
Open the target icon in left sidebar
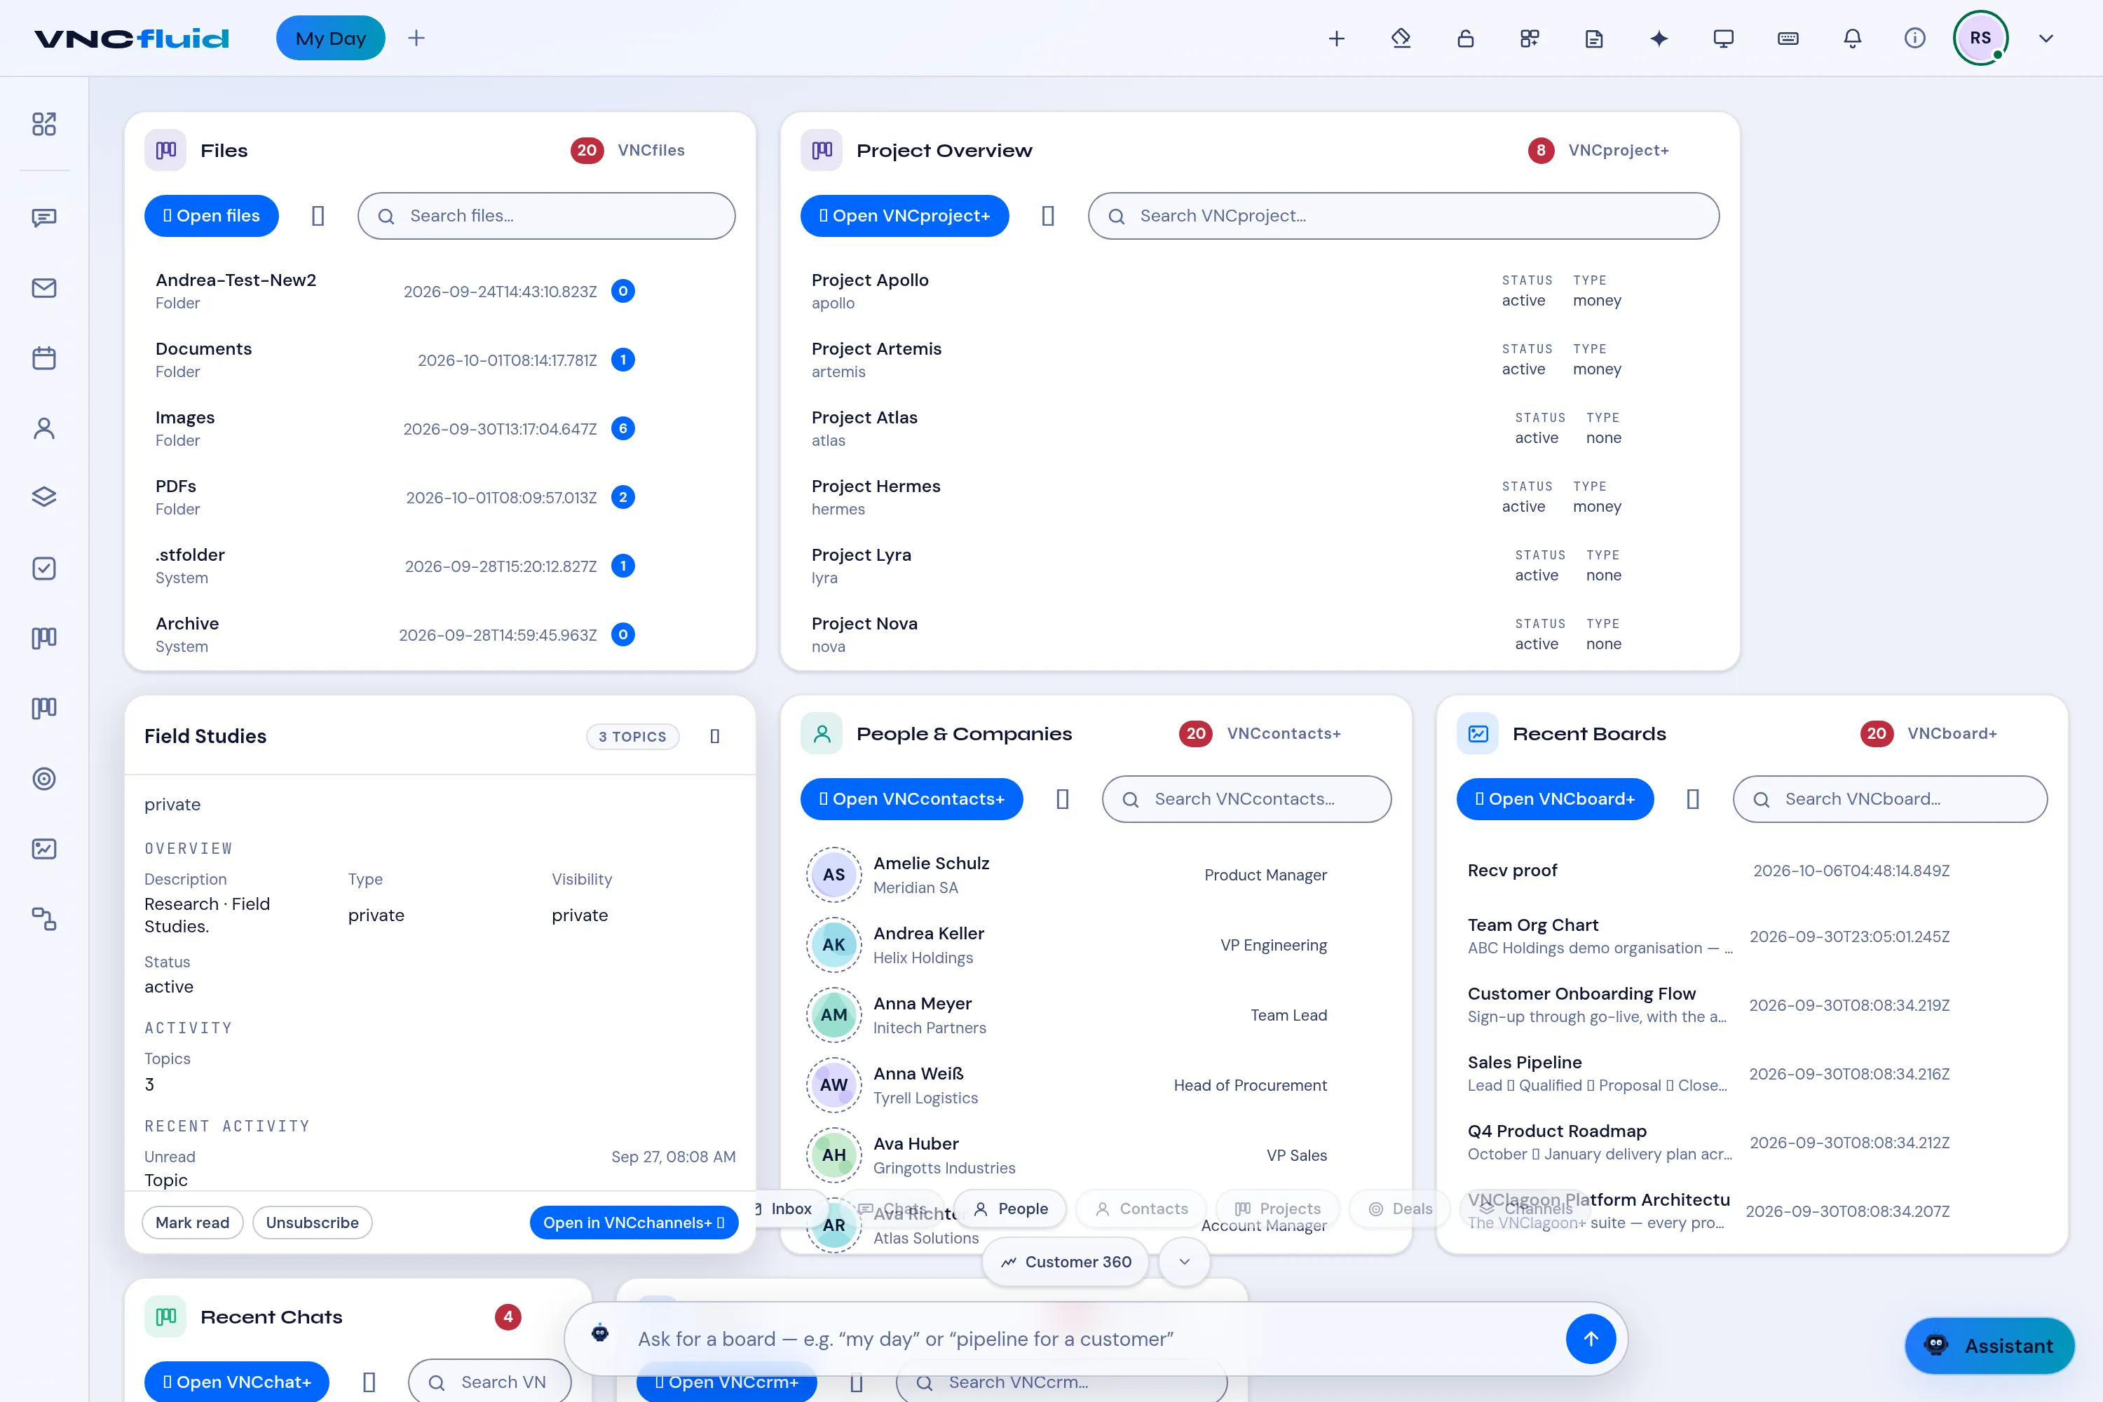click(x=43, y=779)
